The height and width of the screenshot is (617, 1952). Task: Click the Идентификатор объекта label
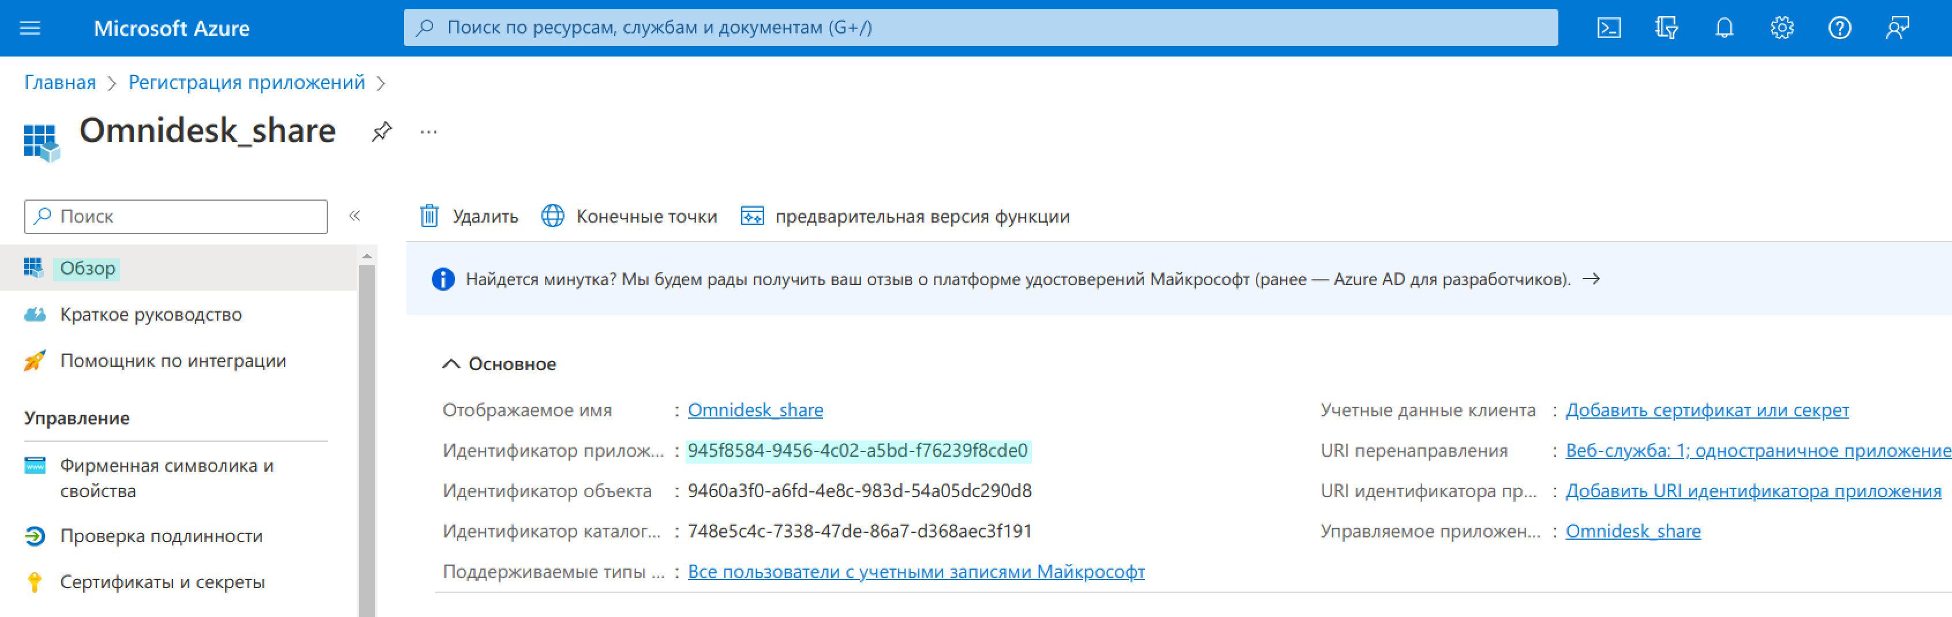tap(547, 491)
